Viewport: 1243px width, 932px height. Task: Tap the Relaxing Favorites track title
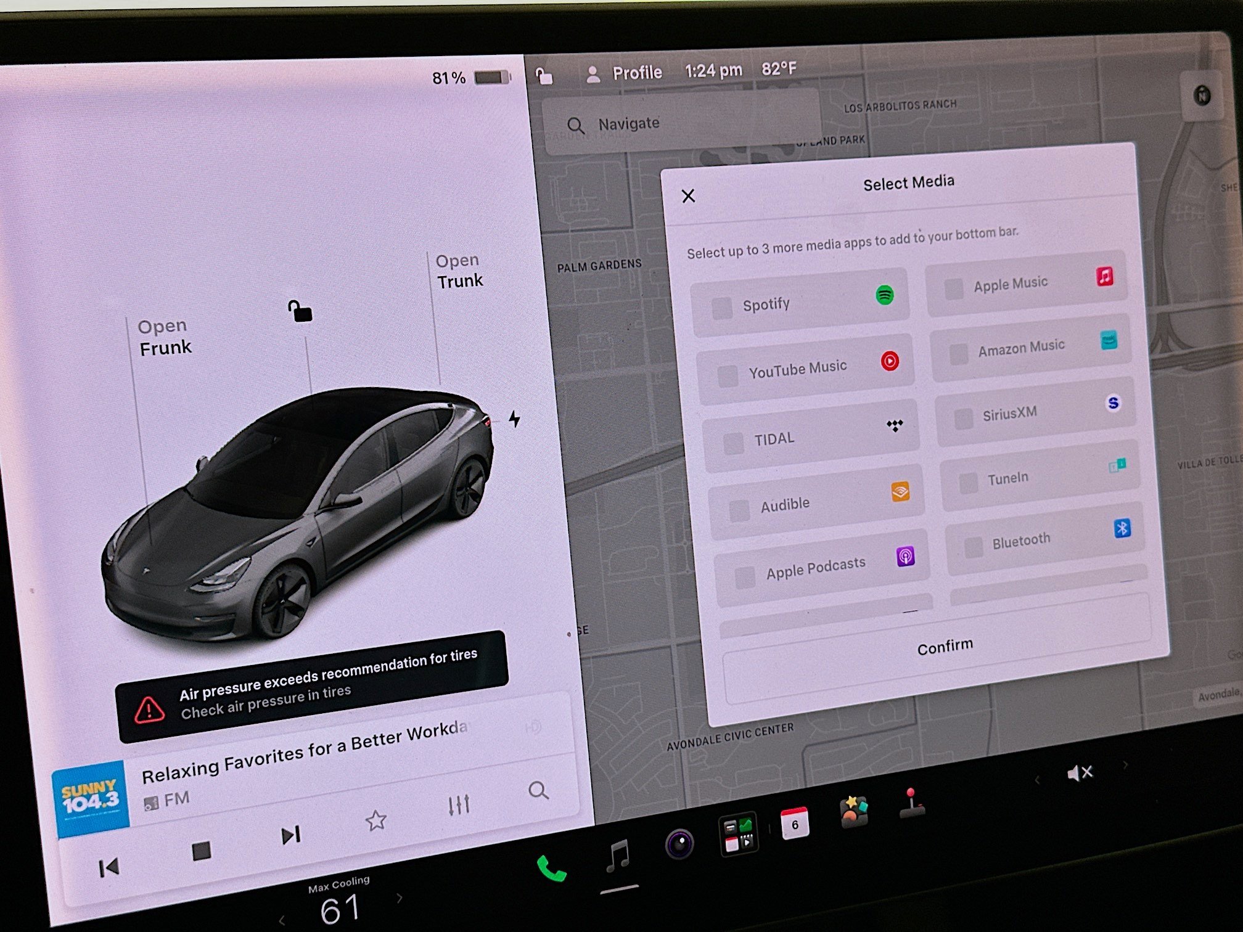click(305, 752)
